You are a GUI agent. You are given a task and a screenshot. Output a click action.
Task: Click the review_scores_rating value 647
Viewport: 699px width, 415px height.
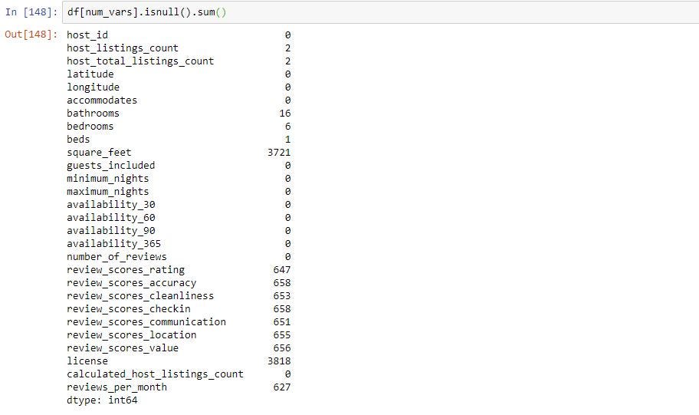[x=282, y=270]
